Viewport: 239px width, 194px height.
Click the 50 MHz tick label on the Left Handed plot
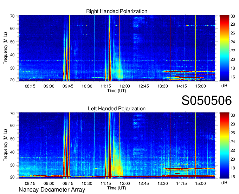(x=12, y=139)
